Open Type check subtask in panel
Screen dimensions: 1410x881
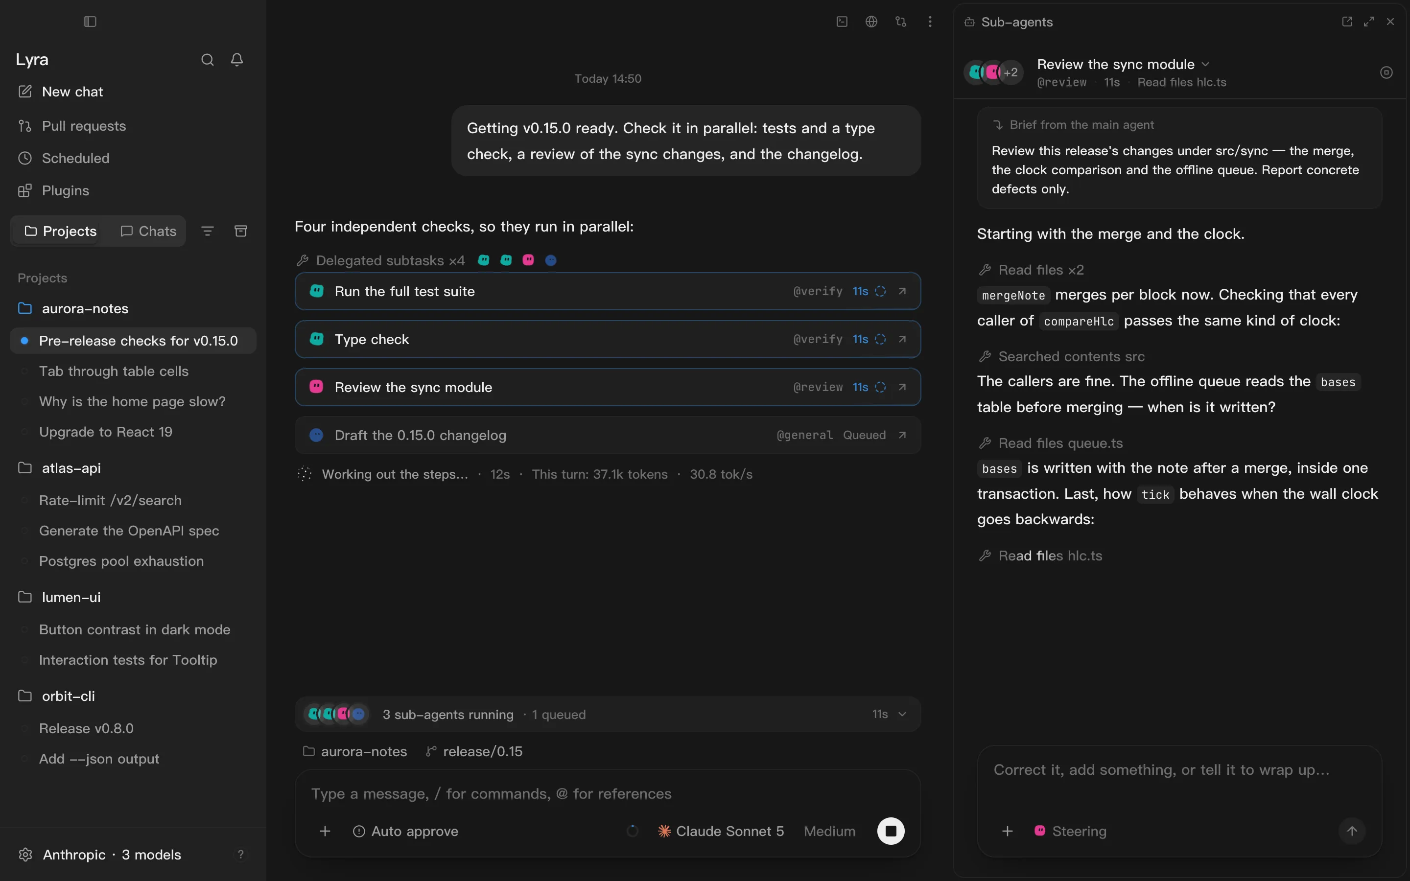(x=902, y=339)
